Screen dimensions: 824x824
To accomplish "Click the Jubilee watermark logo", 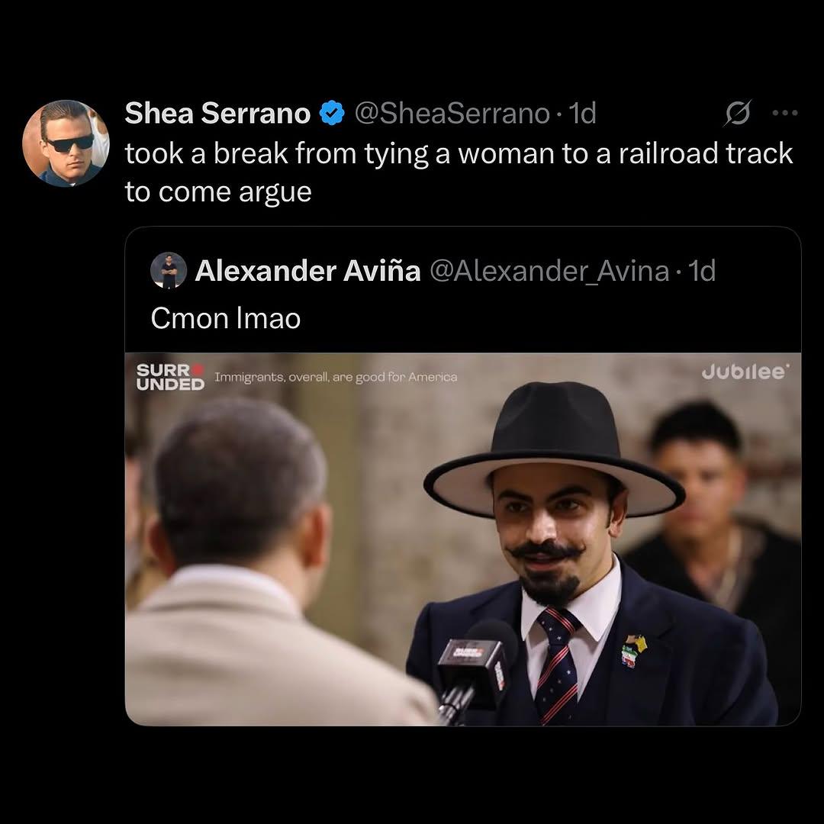I will (x=745, y=372).
